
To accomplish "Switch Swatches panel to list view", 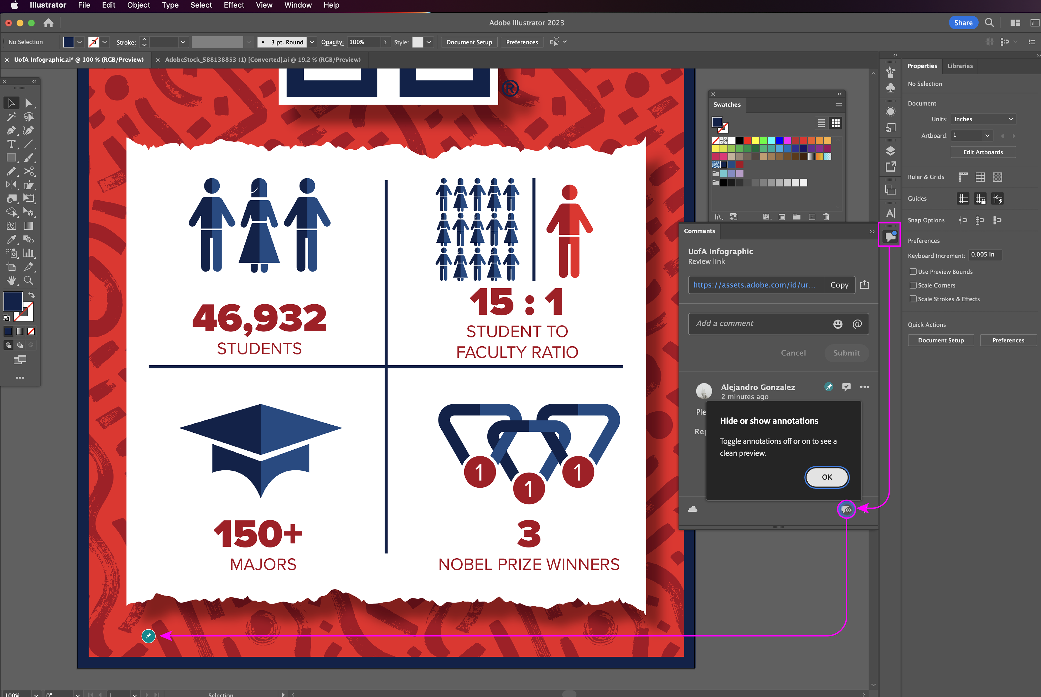I will (821, 123).
